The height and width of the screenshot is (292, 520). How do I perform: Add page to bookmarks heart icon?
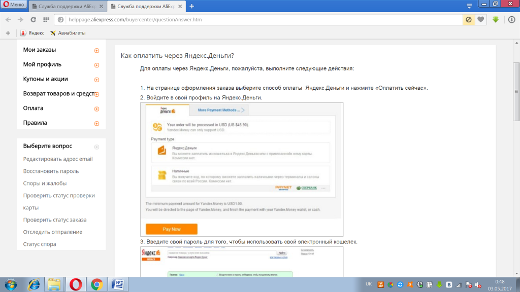coord(480,20)
